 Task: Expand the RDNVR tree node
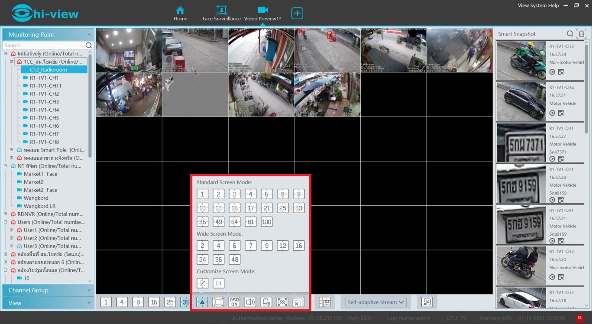(6, 214)
